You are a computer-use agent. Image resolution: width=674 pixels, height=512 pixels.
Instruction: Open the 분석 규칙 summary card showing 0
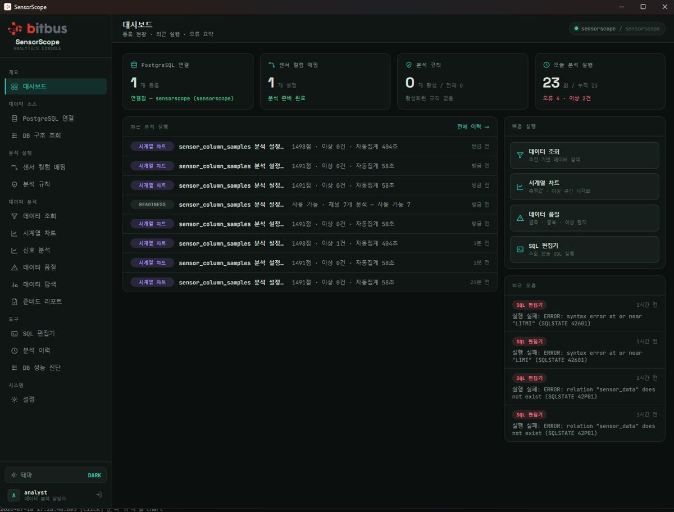pos(463,81)
